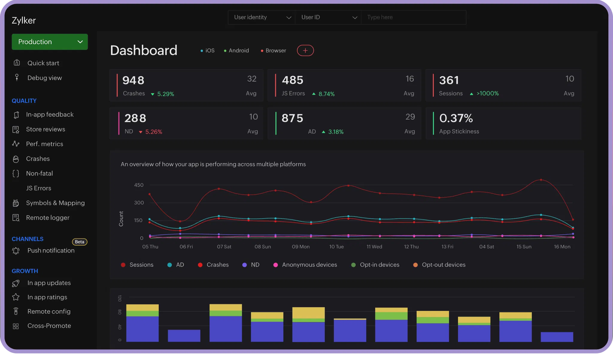The image size is (613, 354).
Task: Click the Store reviews icon
Action: [16, 129]
